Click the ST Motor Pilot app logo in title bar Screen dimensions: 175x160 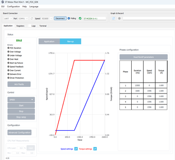[x=3, y=2]
